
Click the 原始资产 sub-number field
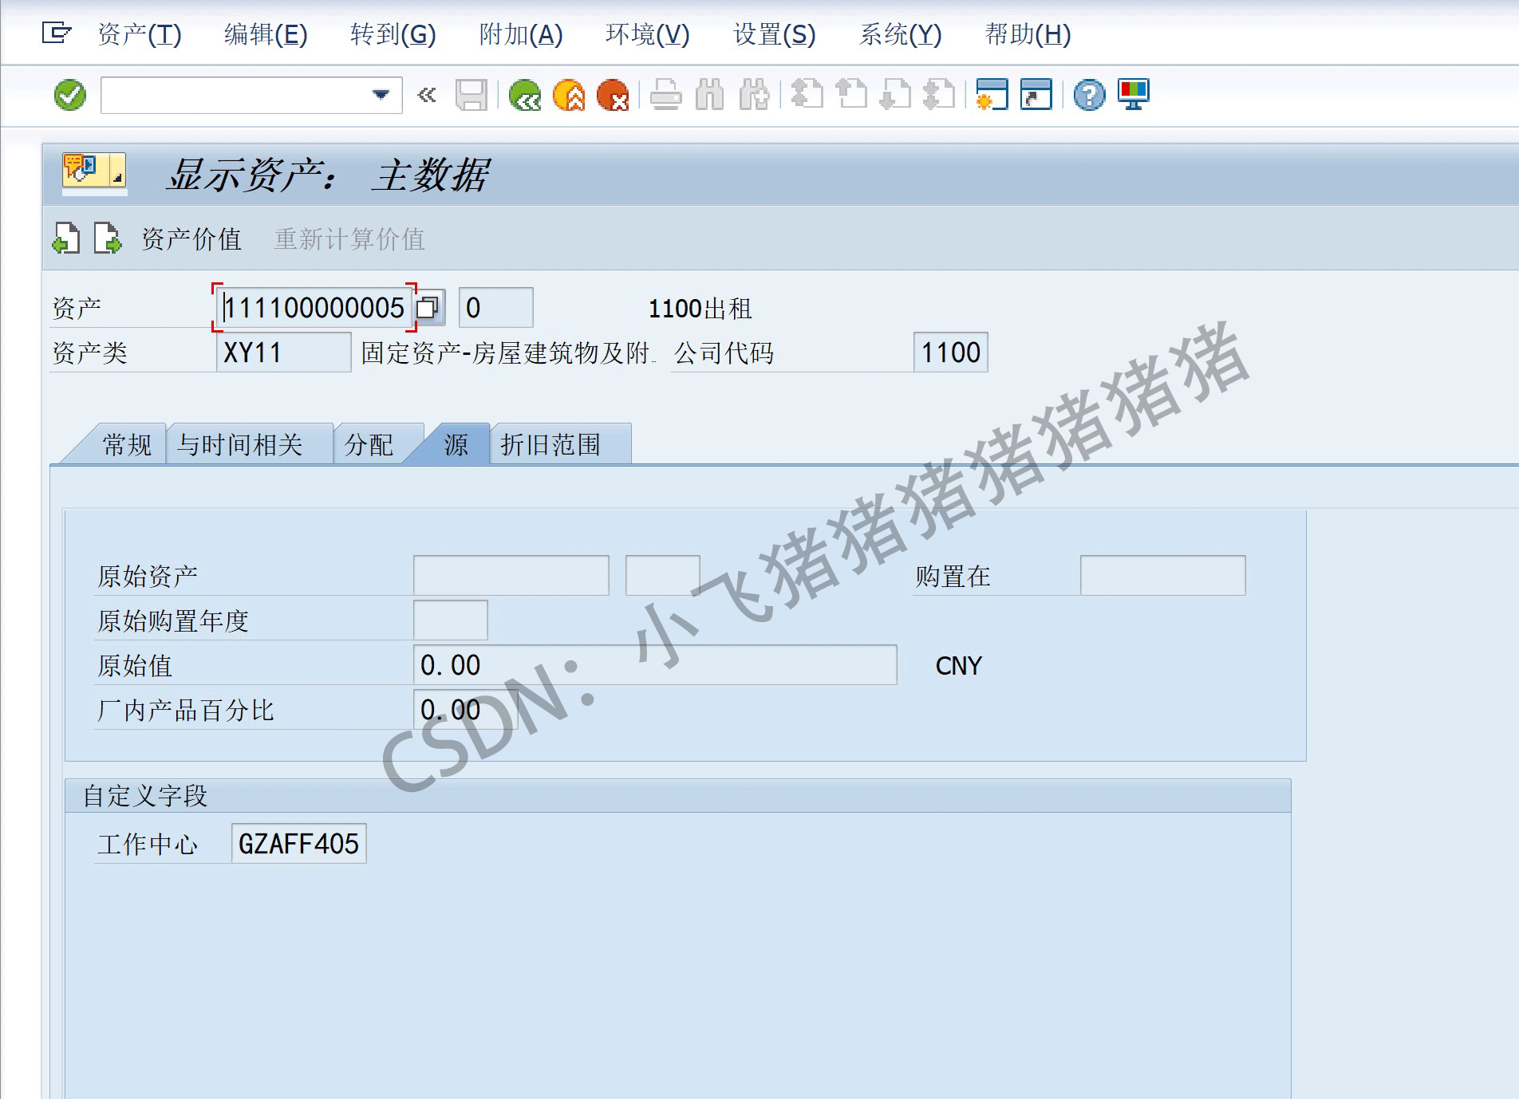coord(663,576)
